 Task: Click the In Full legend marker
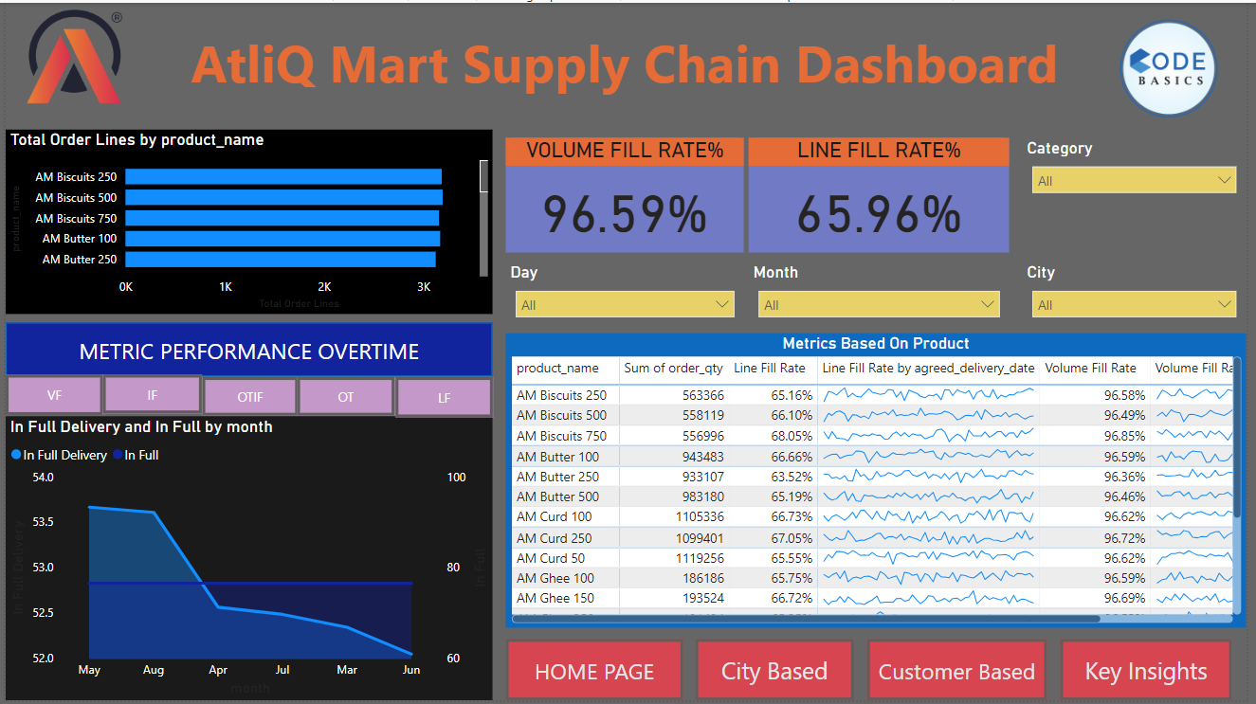coord(118,455)
